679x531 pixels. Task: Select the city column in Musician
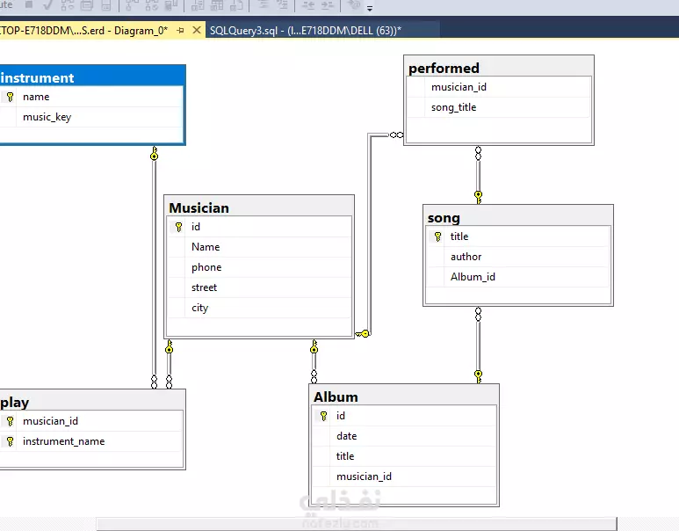pyautogui.click(x=259, y=308)
